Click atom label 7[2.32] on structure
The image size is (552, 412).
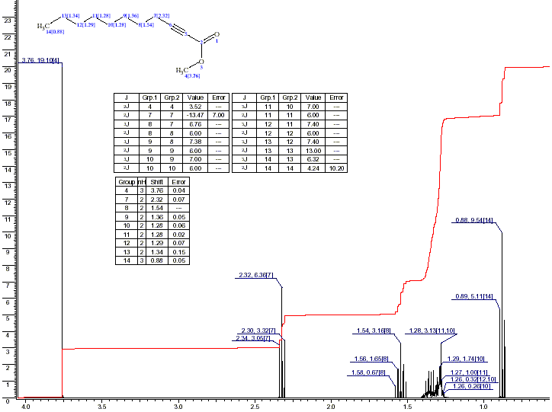(161, 16)
